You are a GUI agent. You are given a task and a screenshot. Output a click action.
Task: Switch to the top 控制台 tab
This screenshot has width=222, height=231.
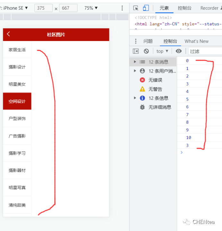[184, 8]
